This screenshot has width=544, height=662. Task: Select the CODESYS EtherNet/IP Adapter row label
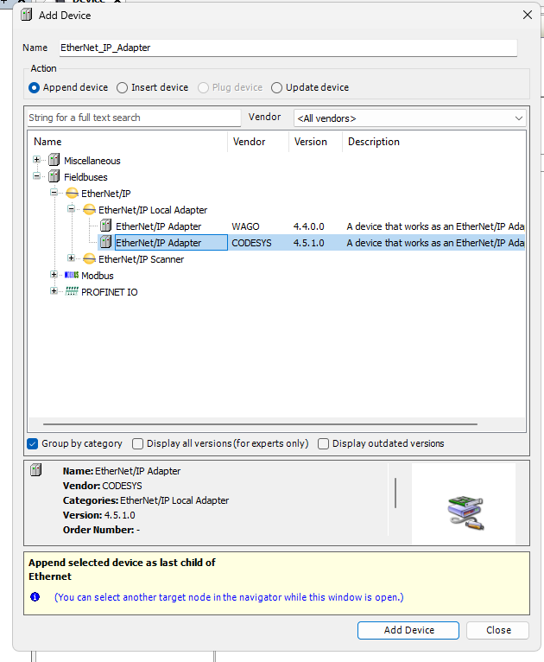pos(159,243)
